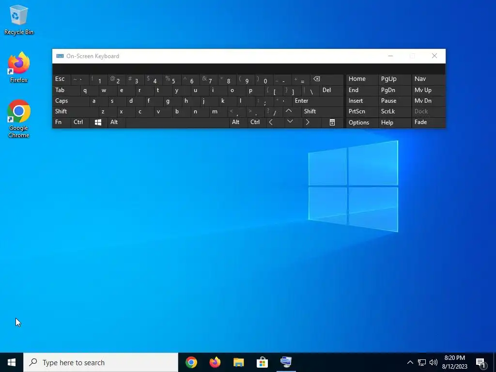496x372 pixels.
Task: Toggle the Insert key
Action: pyautogui.click(x=362, y=101)
